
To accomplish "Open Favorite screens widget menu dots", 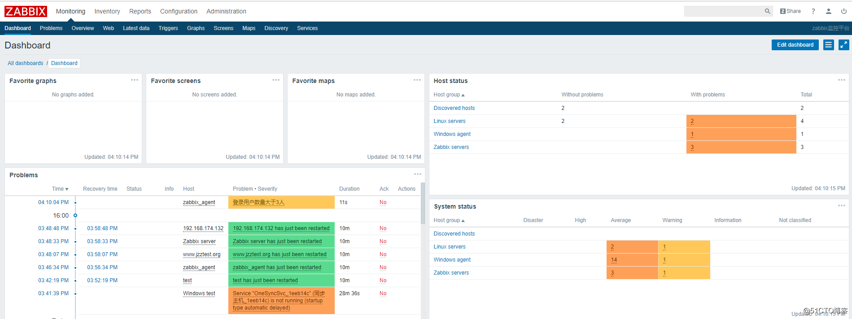I will point(276,80).
